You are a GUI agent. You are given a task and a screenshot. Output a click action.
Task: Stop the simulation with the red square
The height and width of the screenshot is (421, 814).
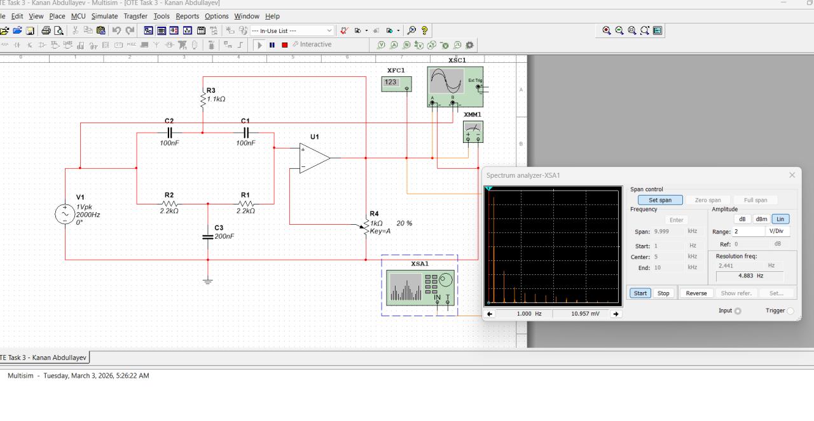click(284, 45)
